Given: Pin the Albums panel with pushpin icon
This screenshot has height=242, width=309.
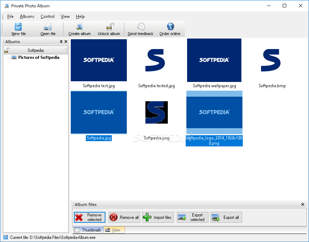Looking at the screenshot, I should (x=61, y=42).
